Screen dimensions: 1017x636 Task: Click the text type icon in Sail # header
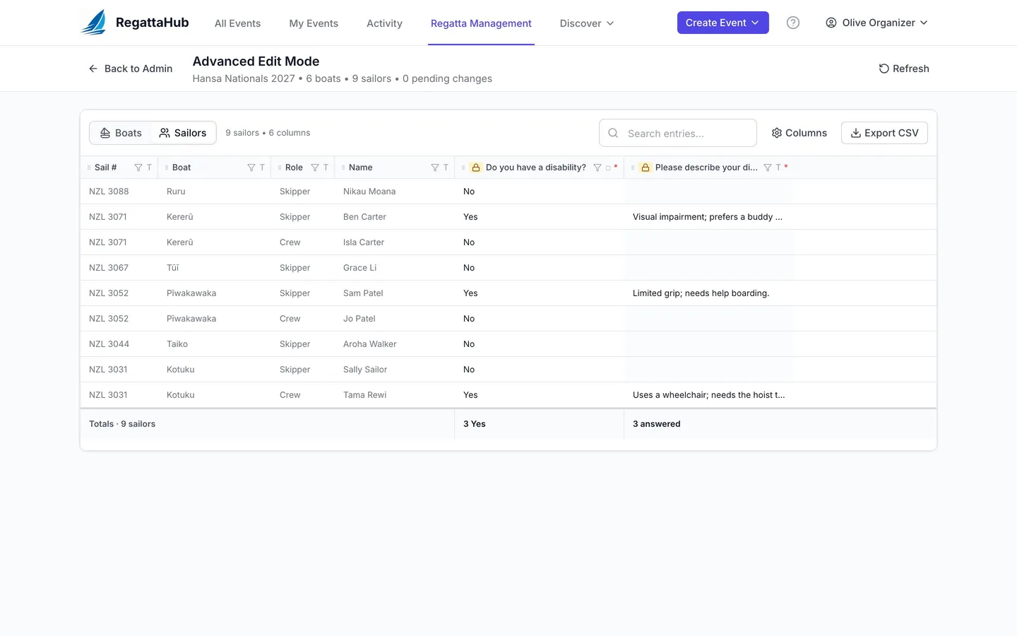149,167
